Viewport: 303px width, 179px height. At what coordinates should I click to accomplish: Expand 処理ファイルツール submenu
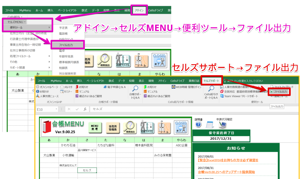click(28, 56)
